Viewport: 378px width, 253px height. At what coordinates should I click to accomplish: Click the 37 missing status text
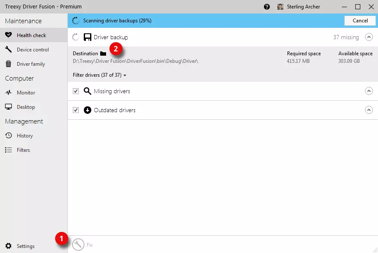(x=346, y=37)
